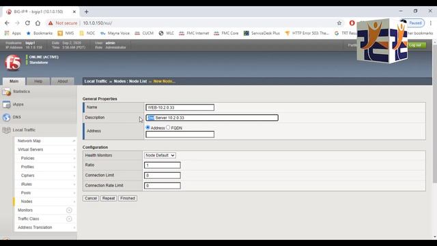Screen dimensions: 437x246
Task: Click Local Traffic breadcrumb link
Action: coord(96,81)
